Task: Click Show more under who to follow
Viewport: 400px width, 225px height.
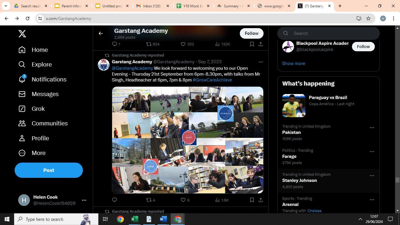Action: tap(293, 64)
